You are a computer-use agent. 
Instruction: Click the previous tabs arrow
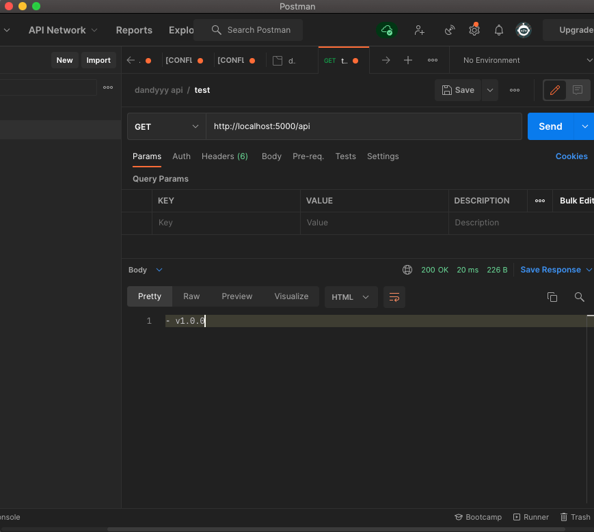pos(131,60)
